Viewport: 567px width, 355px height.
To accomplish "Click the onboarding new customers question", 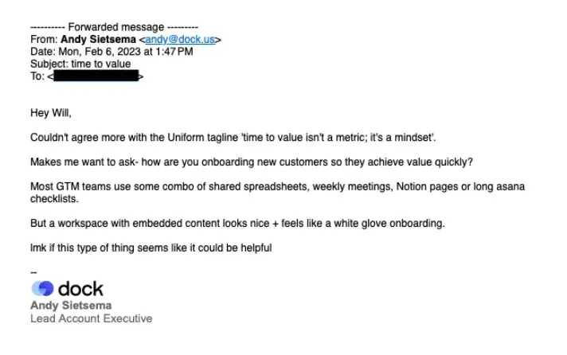I will pos(252,162).
